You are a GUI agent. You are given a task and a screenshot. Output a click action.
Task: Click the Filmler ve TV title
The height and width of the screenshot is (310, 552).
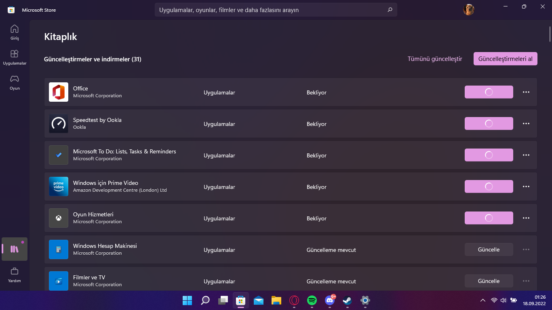pos(89,277)
